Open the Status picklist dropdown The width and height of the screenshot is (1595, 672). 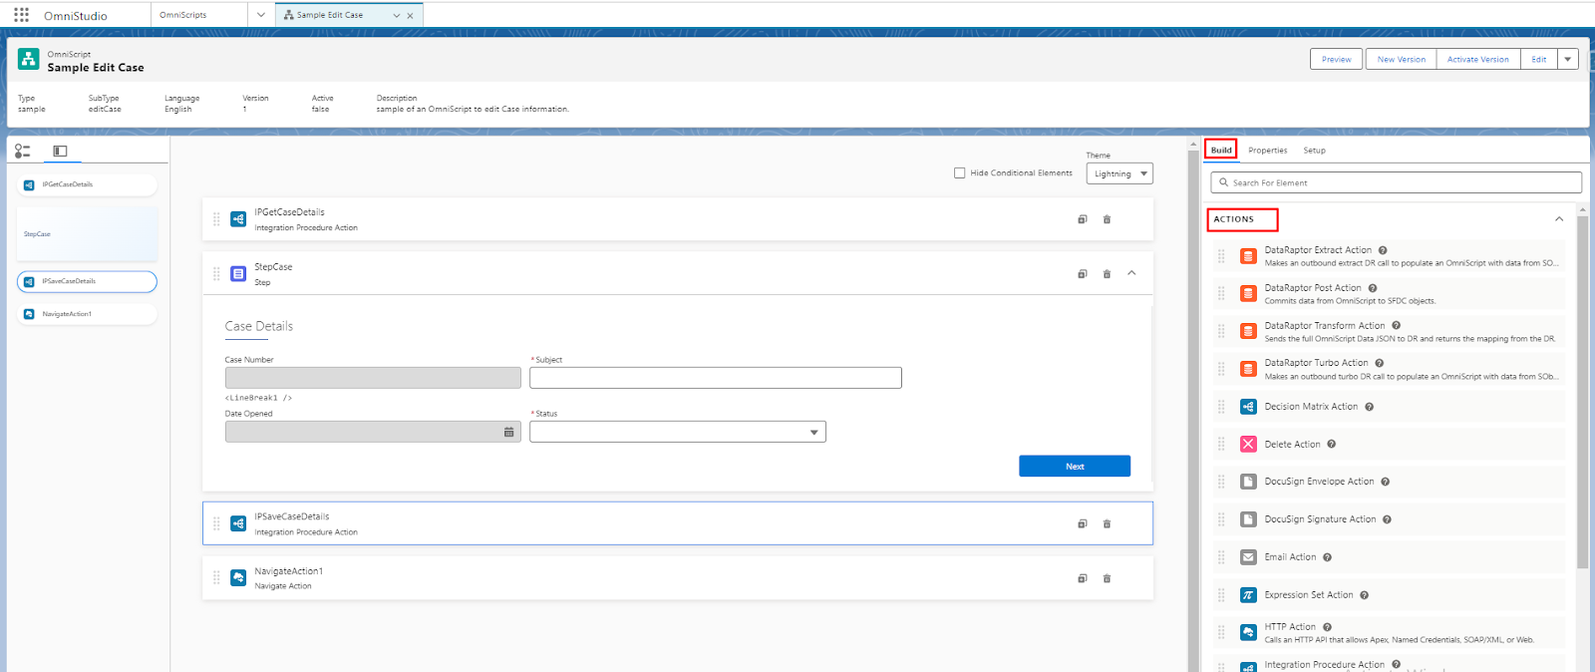point(678,432)
